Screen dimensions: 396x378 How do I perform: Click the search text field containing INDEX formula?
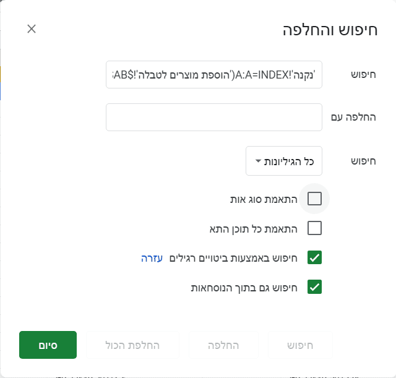coord(214,74)
